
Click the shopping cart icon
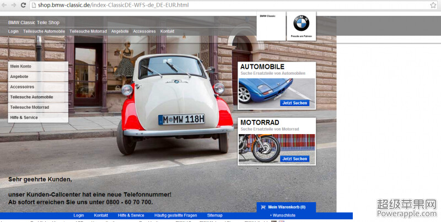click(x=263, y=207)
